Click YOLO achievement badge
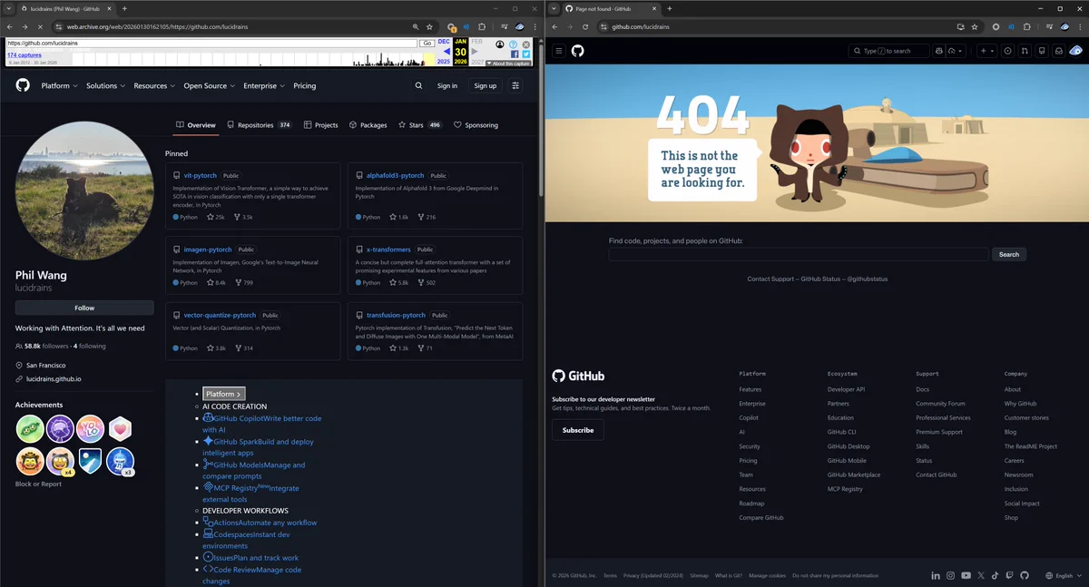Screen dimensions: 1089x587 click(x=90, y=428)
